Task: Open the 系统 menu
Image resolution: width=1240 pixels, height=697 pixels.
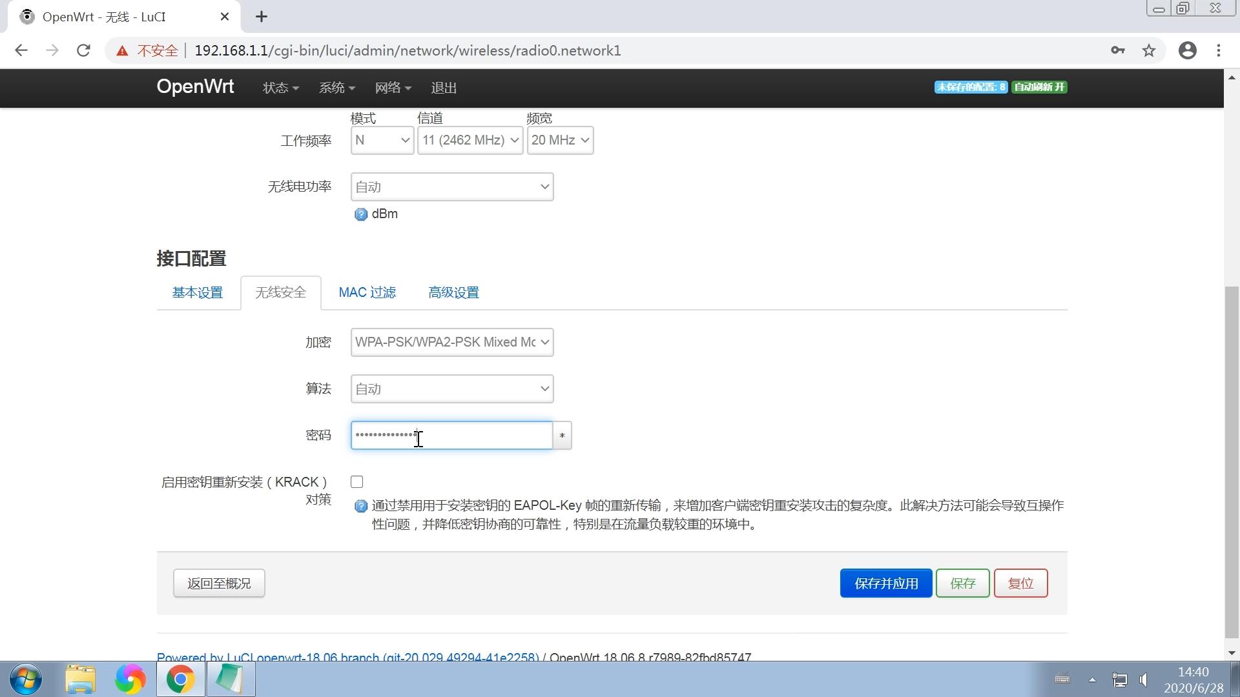Action: point(336,87)
